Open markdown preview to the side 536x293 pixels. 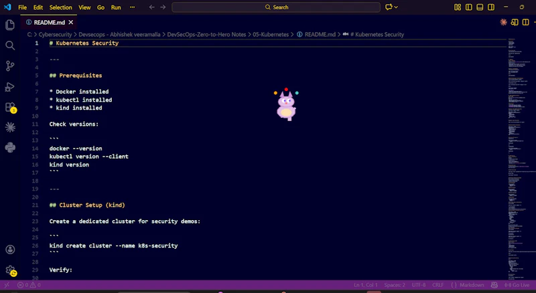tap(515, 22)
